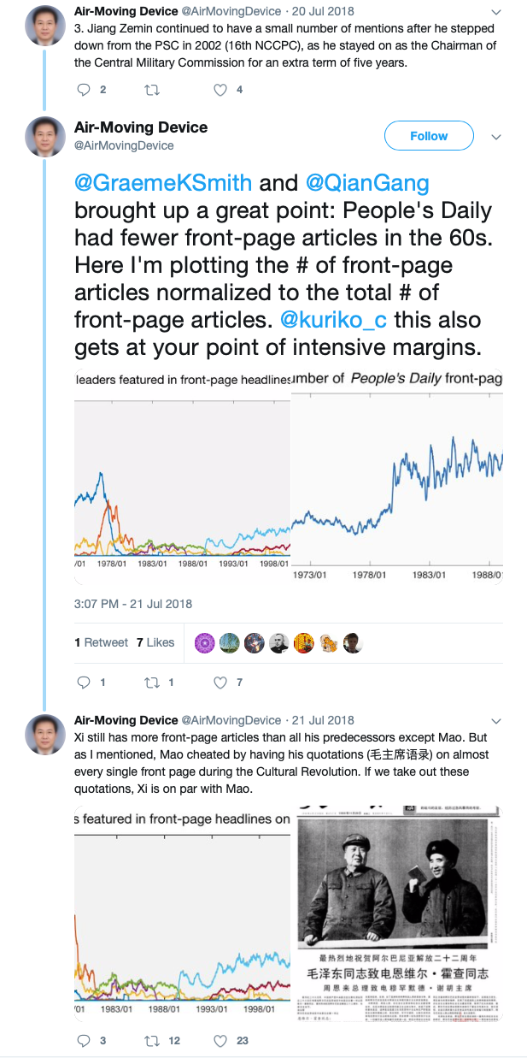Image resolution: width=527 pixels, height=1058 pixels.
Task: Open the @GraemeKSmith mention link
Action: tap(163, 183)
